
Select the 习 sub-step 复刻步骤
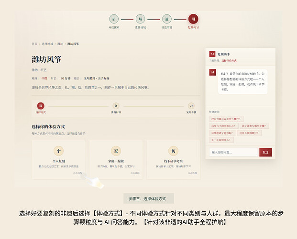pos(191,106)
